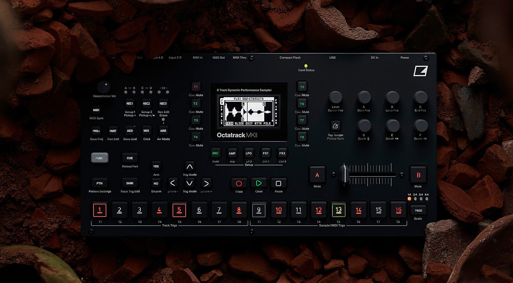The width and height of the screenshot is (513, 283).
Task: Open the BANK selection button
Action: pyautogui.click(x=130, y=183)
